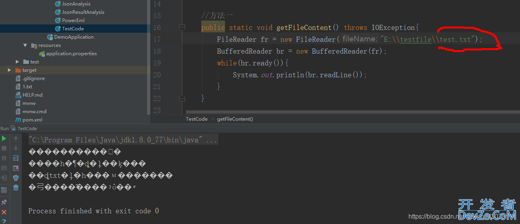Close the Run tab with red X
This screenshot has height=224, width=520.
click(x=4, y=212)
